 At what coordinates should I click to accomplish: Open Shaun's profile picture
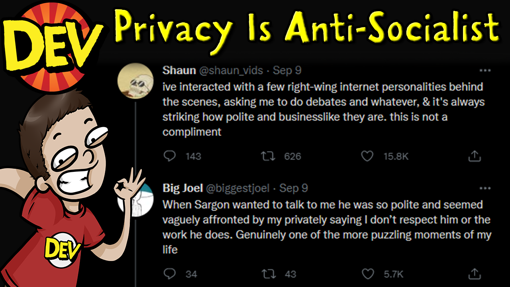[135, 82]
